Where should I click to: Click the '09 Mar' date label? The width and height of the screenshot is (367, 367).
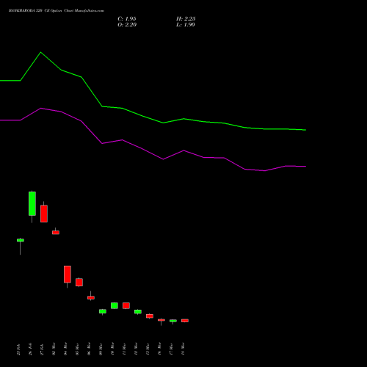point(101,349)
